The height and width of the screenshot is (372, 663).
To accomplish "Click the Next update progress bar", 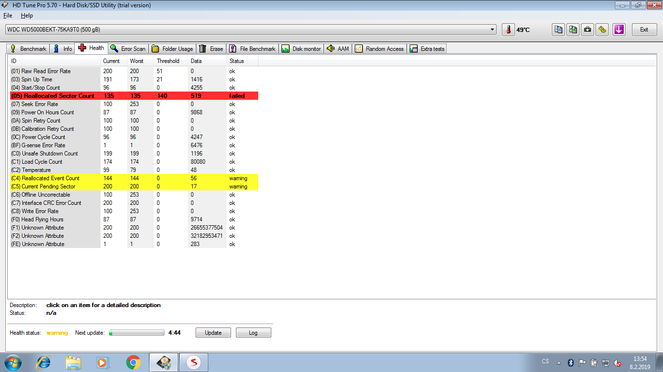I will coord(137,333).
